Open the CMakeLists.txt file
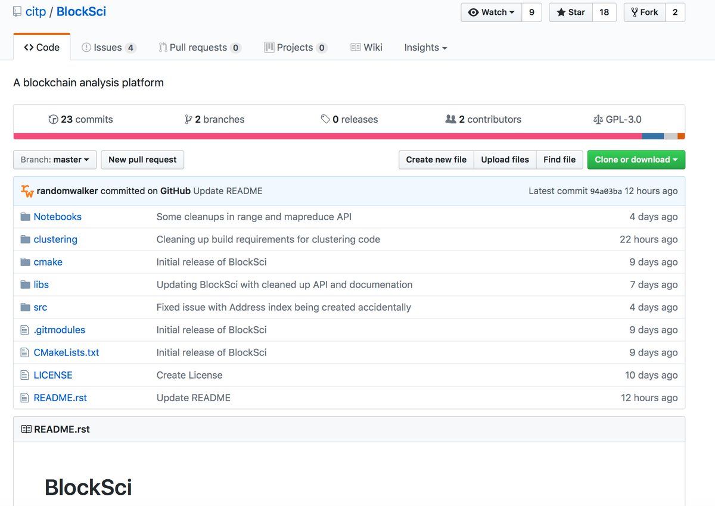 (x=66, y=352)
